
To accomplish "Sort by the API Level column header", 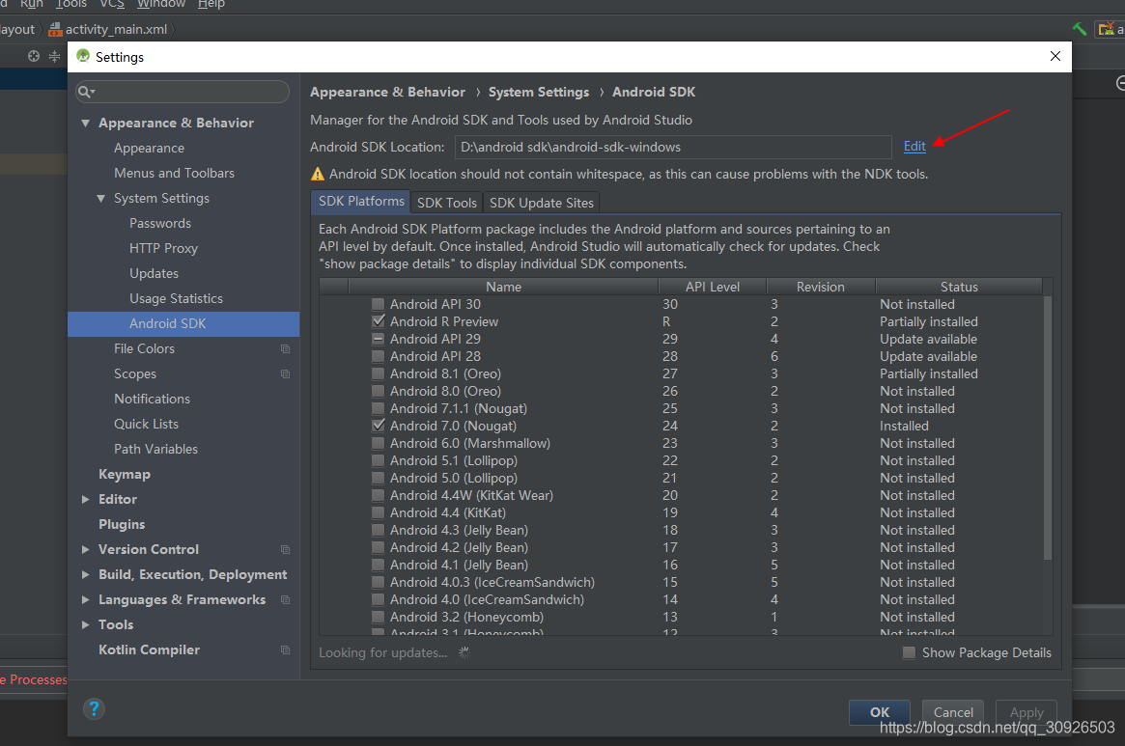I will (x=712, y=287).
